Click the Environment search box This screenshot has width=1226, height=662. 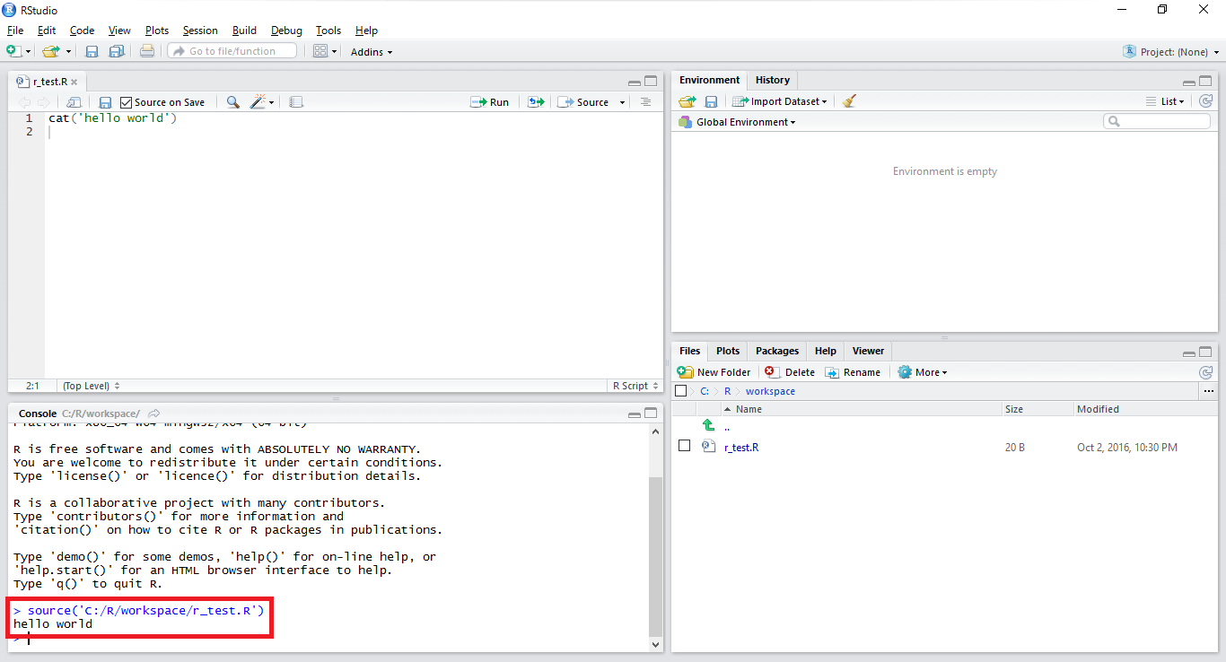(x=1157, y=121)
